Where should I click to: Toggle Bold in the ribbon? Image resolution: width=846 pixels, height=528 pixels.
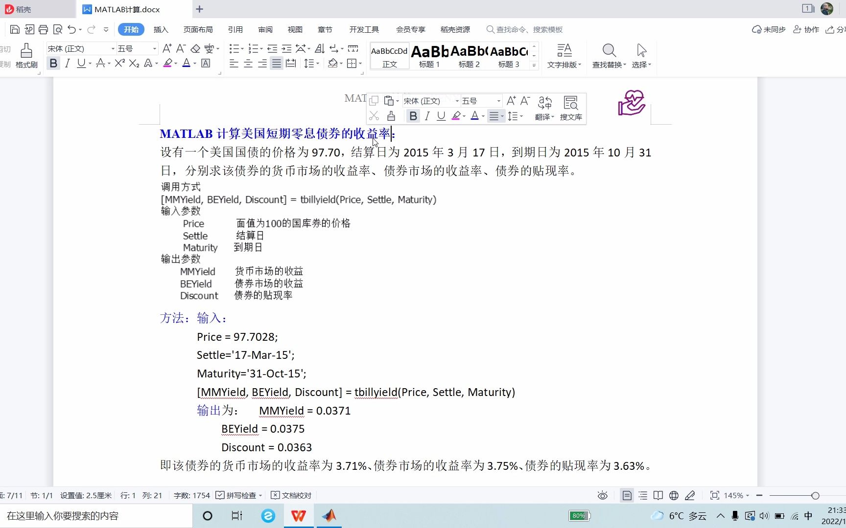(x=53, y=63)
